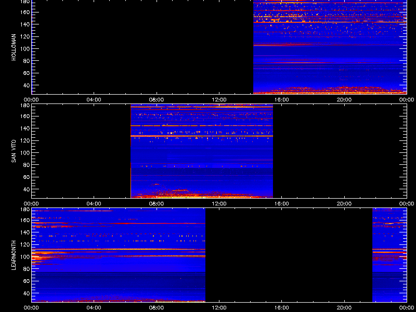Select the 60 frequency tick on Learmonth axis
Viewport: 416px width, 312px height.
(27, 281)
